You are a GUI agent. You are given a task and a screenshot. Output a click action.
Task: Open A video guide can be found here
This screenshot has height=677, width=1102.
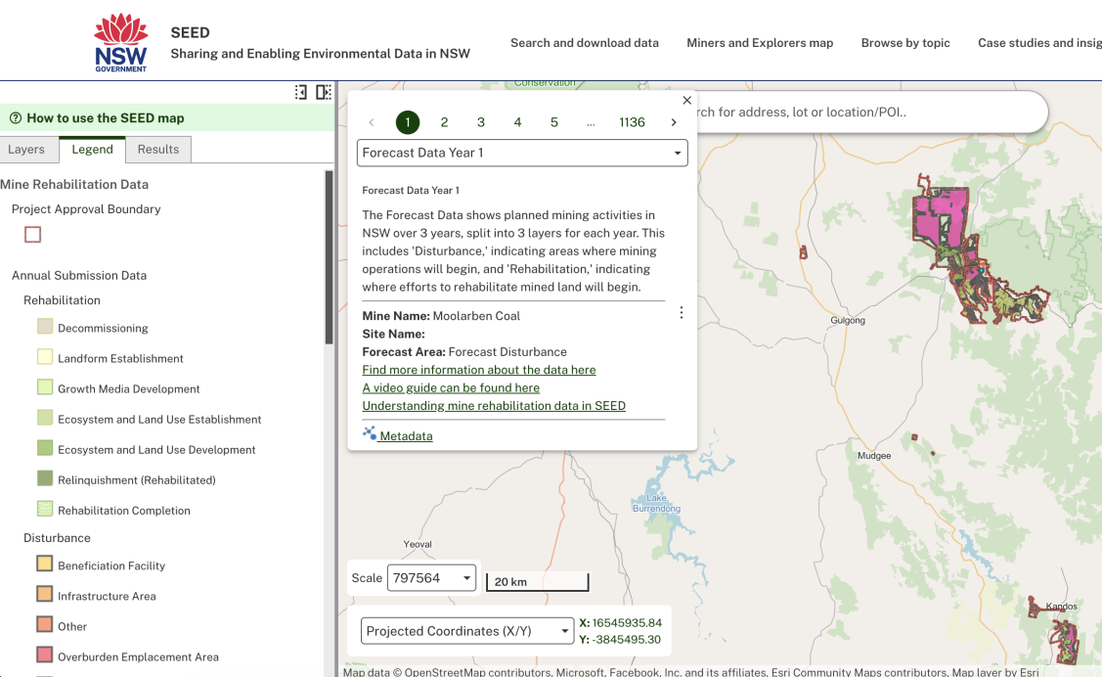coord(451,388)
